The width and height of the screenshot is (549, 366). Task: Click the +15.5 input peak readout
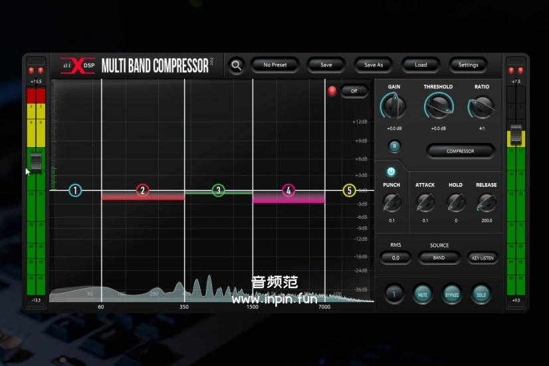pos(36,81)
